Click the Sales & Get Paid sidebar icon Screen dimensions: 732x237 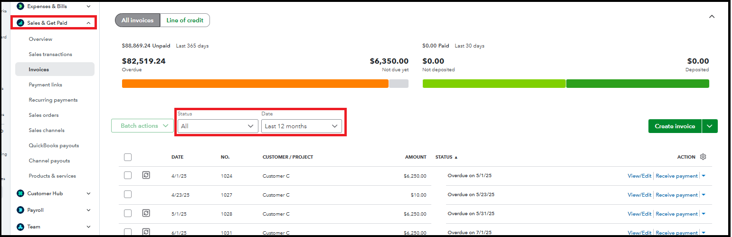point(20,23)
